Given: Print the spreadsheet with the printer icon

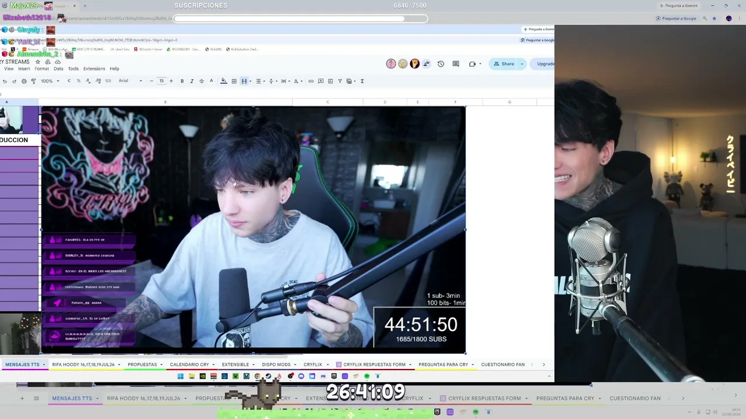Looking at the screenshot, I should (x=24, y=81).
